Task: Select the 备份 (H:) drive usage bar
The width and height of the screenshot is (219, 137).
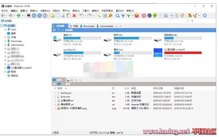Action: [x=133, y=53]
